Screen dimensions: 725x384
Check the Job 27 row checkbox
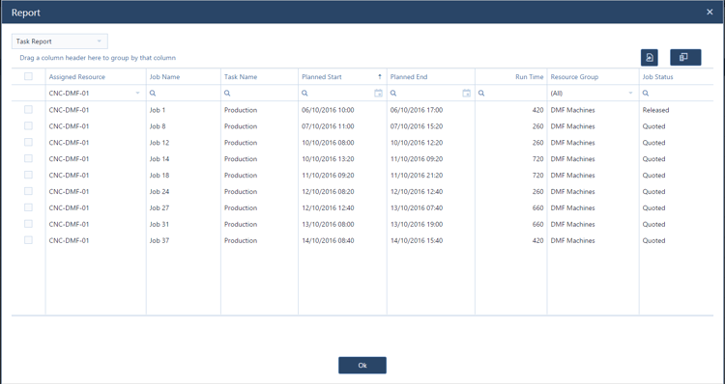point(28,207)
